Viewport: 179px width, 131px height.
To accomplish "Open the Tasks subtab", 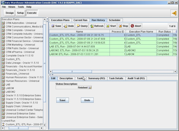I will tap(80, 78).
